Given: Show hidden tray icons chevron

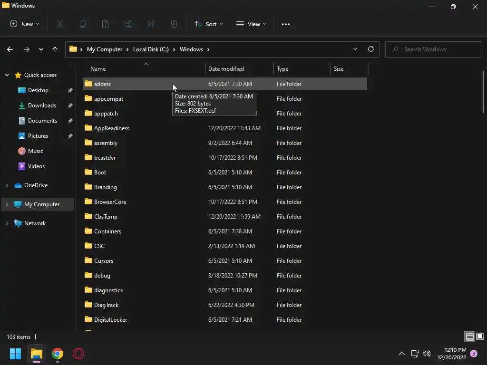Looking at the screenshot, I should point(401,354).
